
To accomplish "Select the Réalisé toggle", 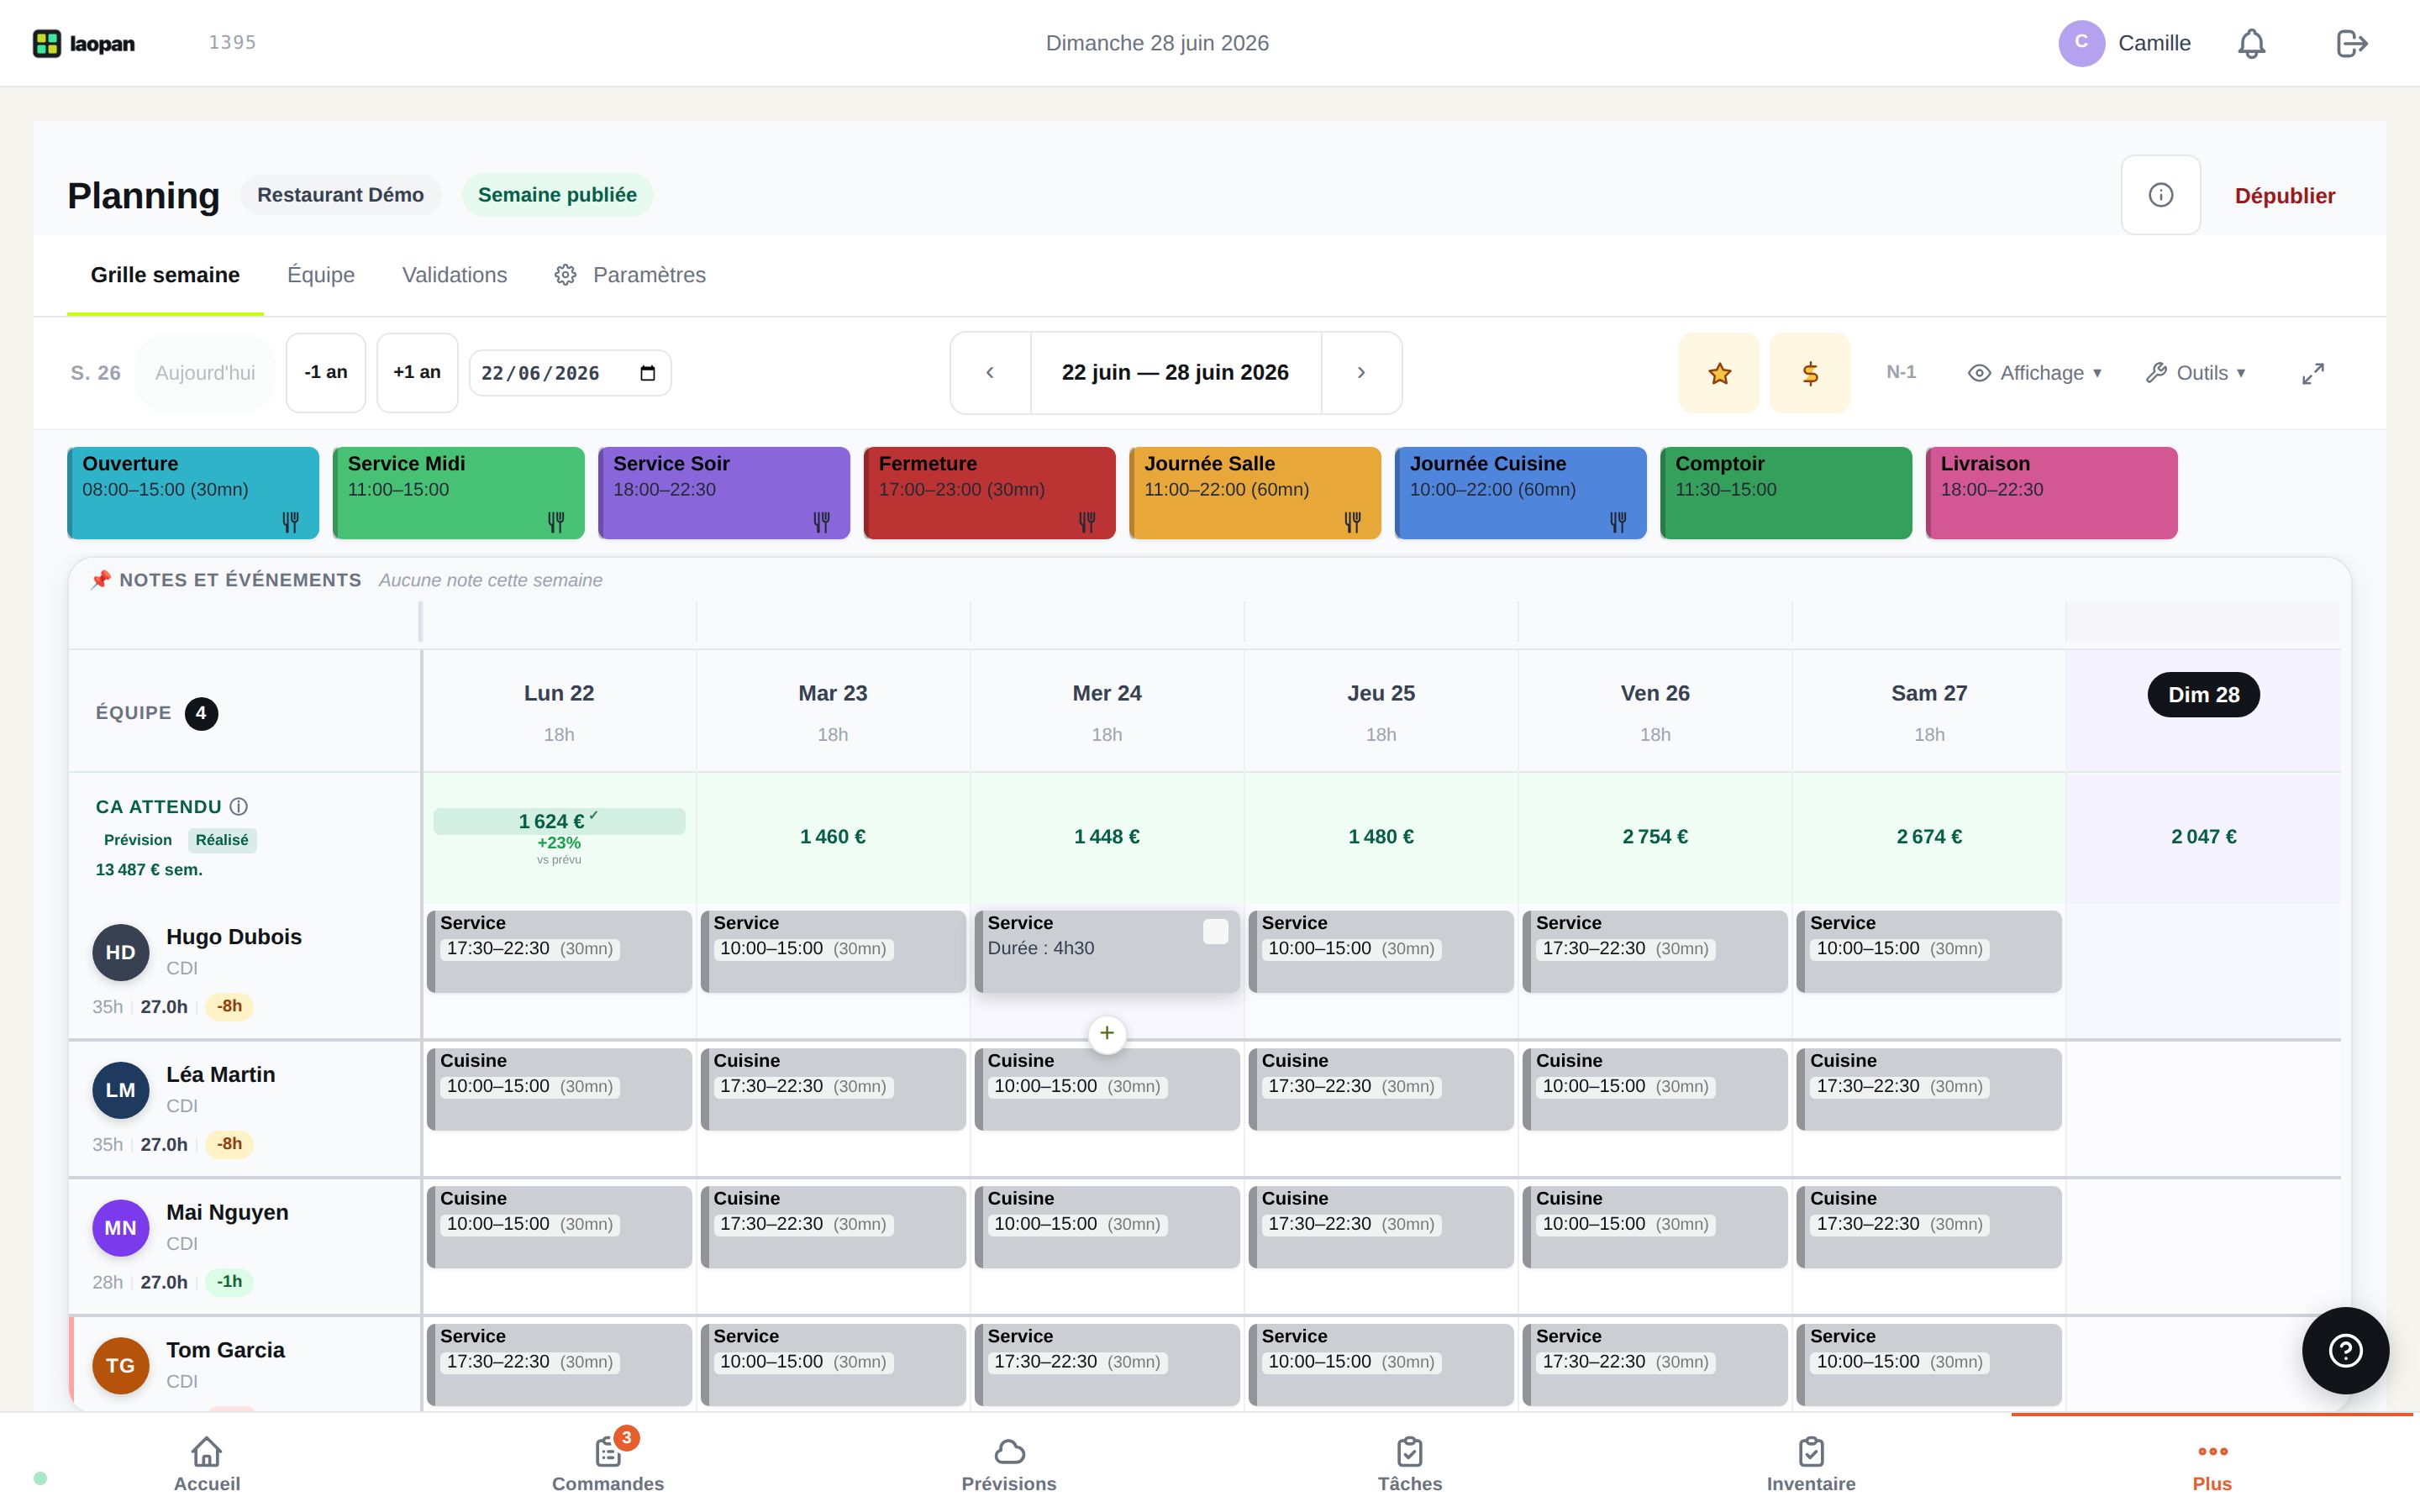I will click(x=222, y=840).
